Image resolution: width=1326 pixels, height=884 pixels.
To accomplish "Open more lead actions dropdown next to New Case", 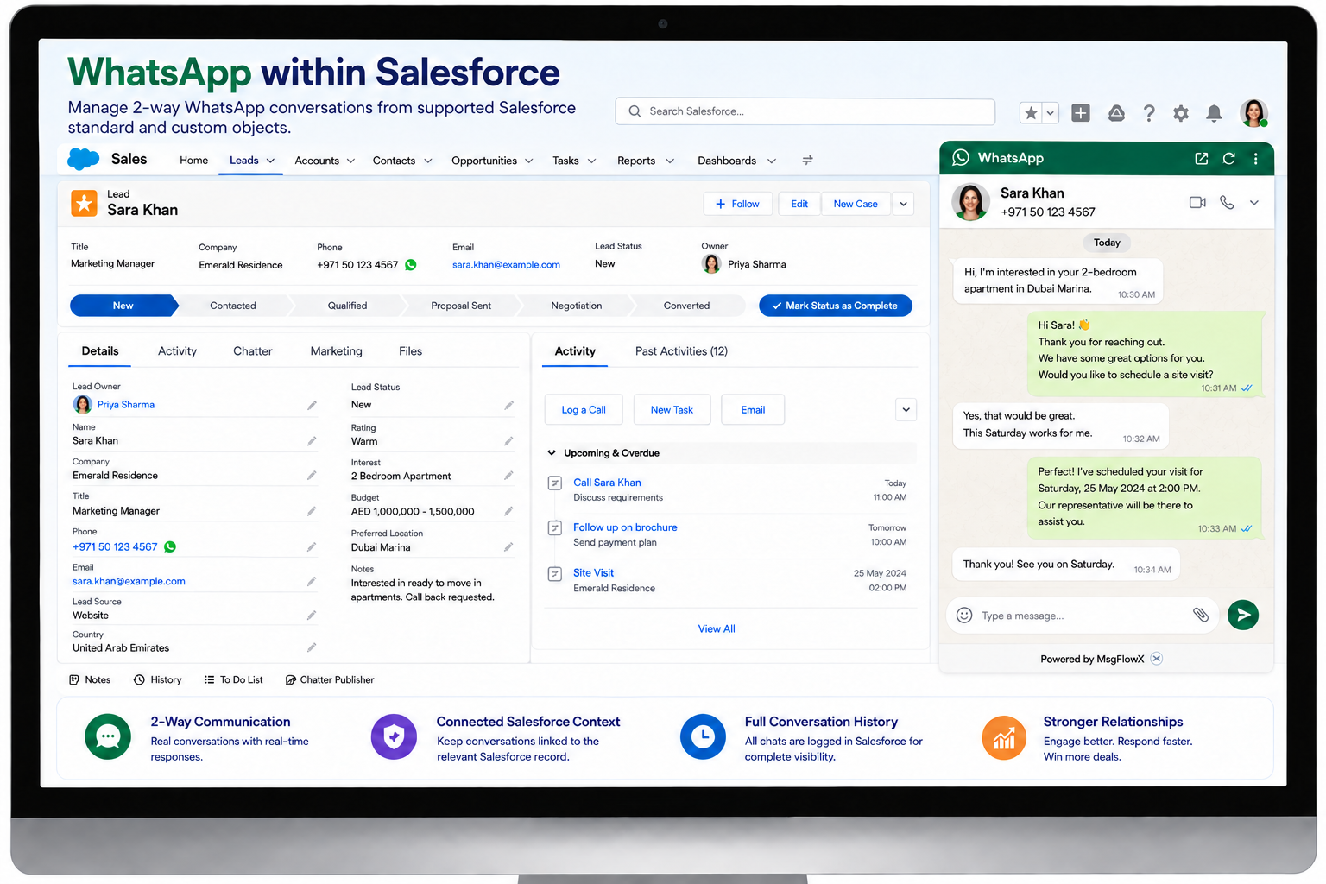I will pos(903,204).
